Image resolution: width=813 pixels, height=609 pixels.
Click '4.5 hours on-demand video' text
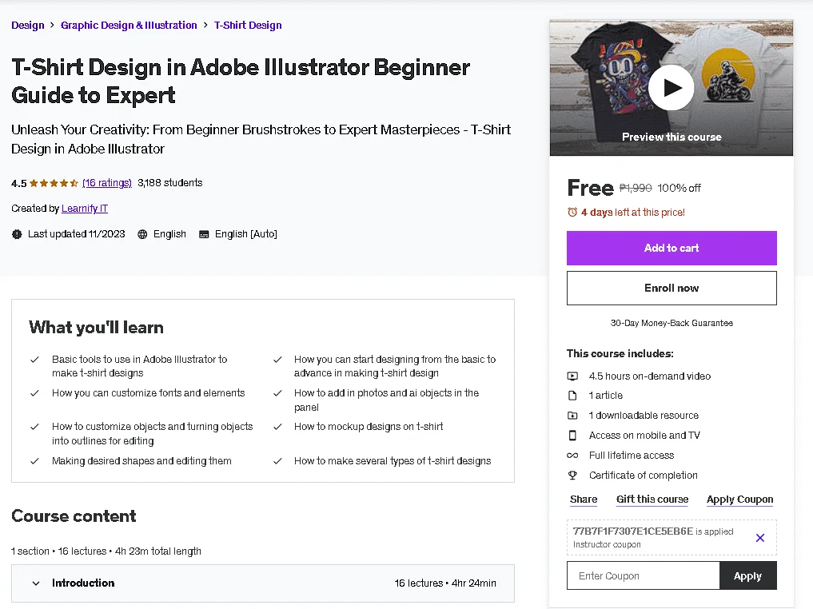pos(650,376)
